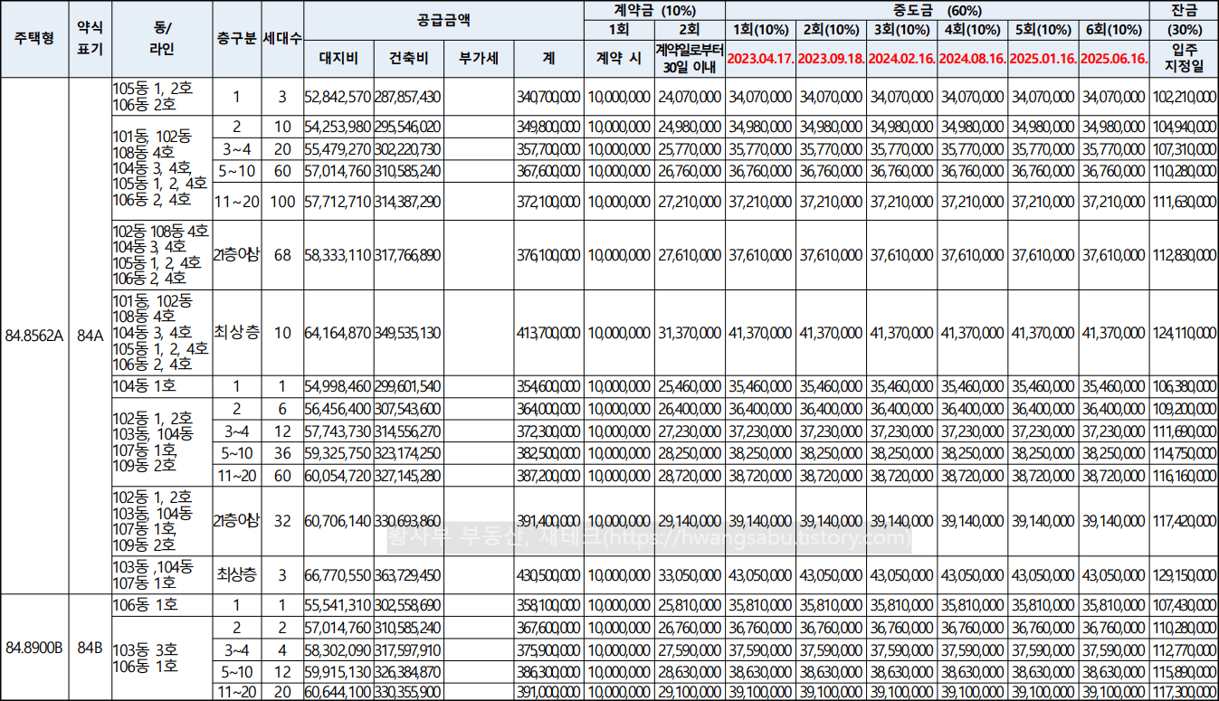
Task: Click the 116,160,000 balance value
Action: [1185, 475]
